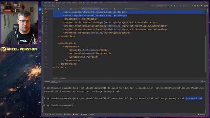Click line number 13 in the gutter
210x118 pixels.
tap(46, 12)
